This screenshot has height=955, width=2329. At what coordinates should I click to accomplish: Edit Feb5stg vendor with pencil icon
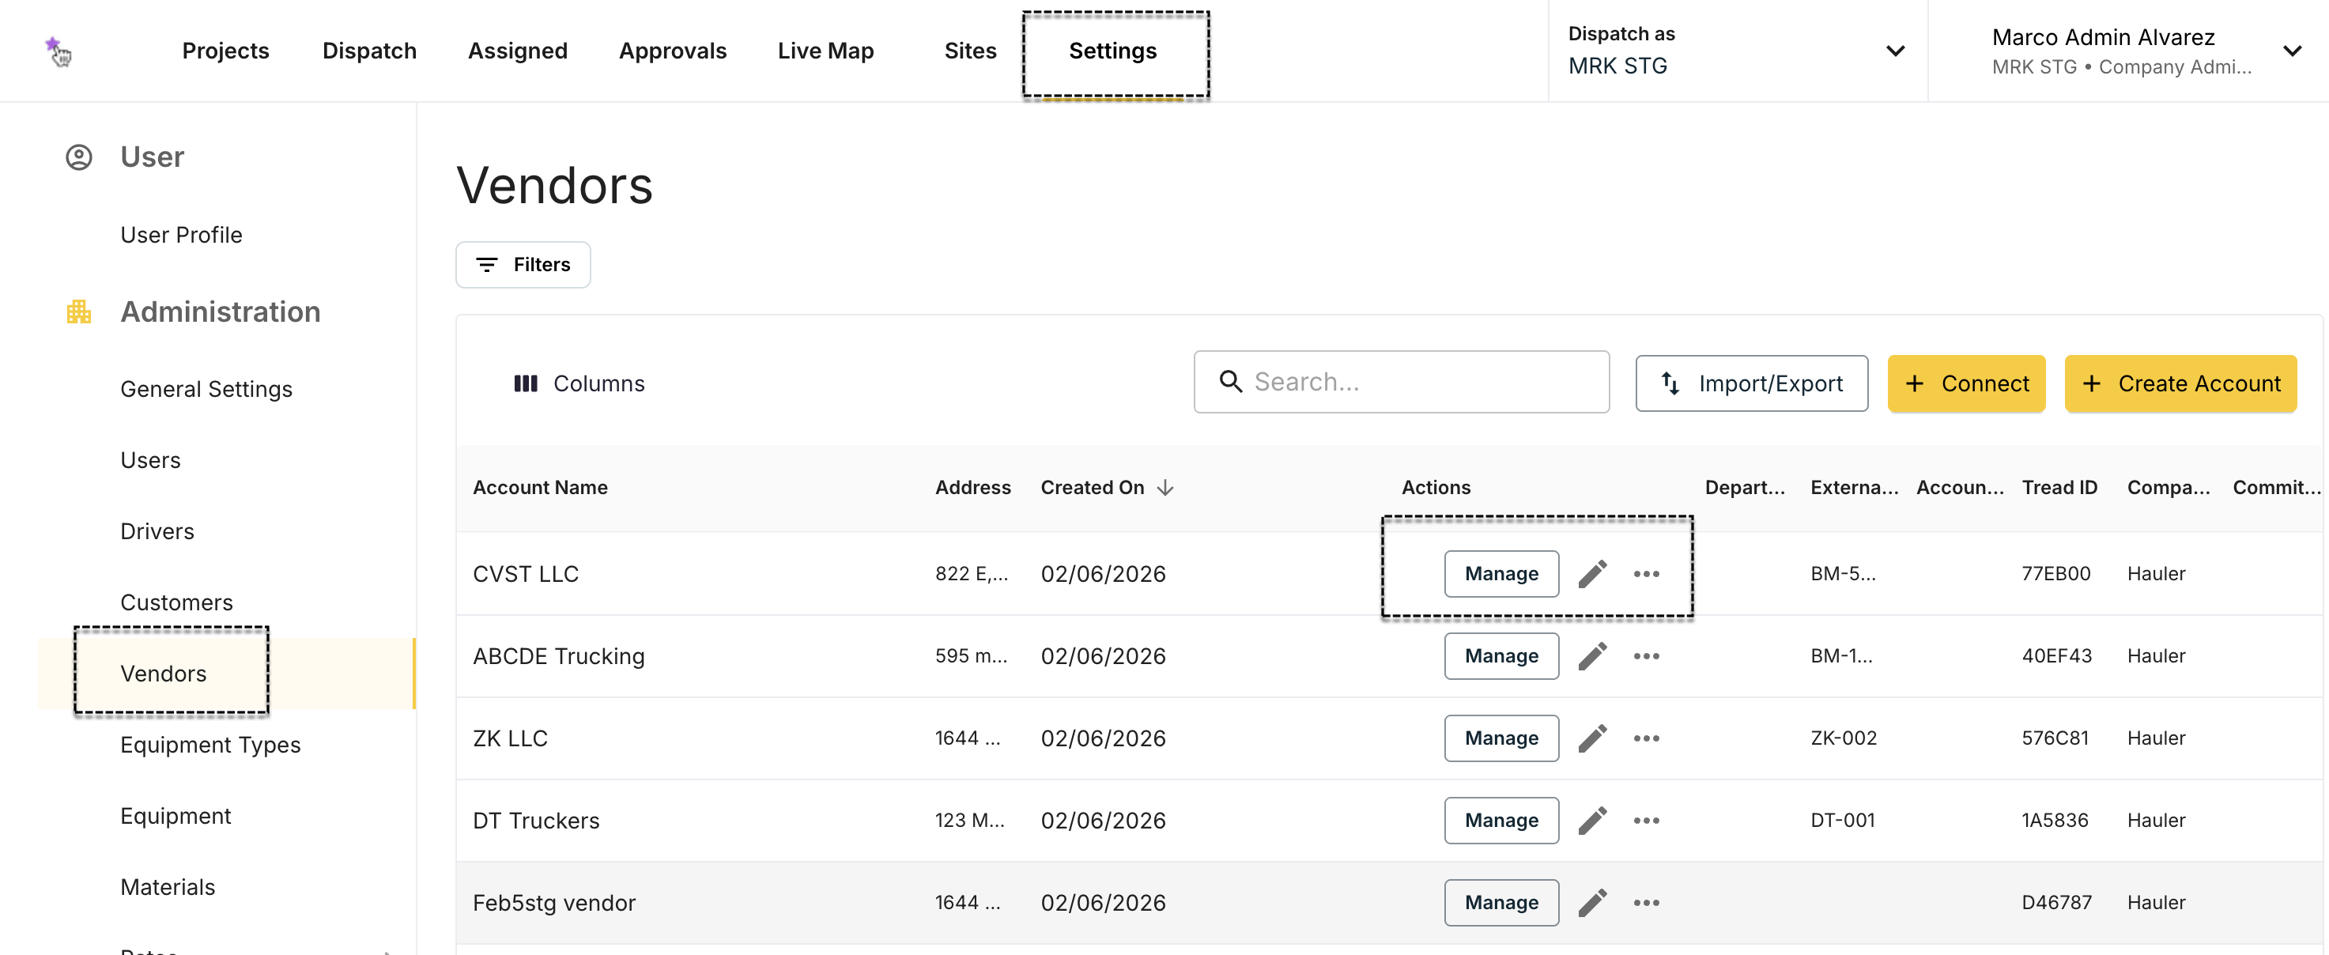point(1592,904)
